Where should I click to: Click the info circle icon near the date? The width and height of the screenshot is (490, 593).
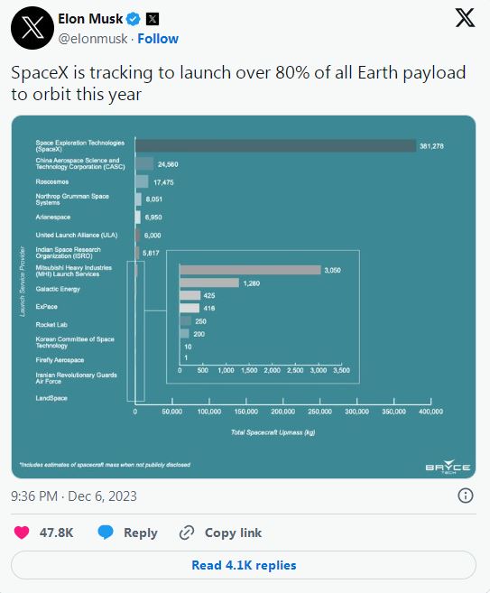(x=466, y=496)
